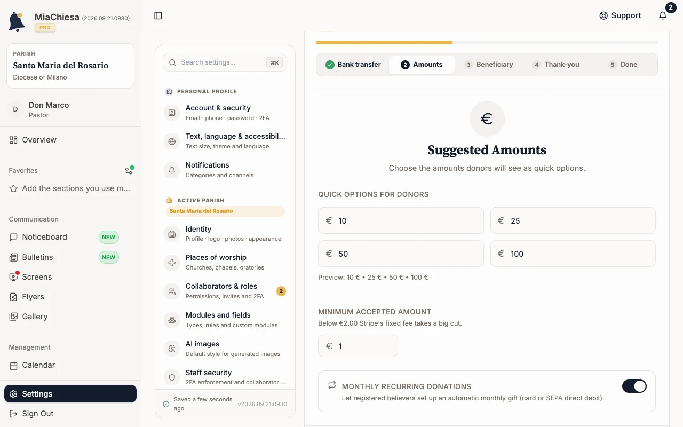Go to the Beneficiary step
Viewport: 683px width, 427px height.
[x=488, y=65]
